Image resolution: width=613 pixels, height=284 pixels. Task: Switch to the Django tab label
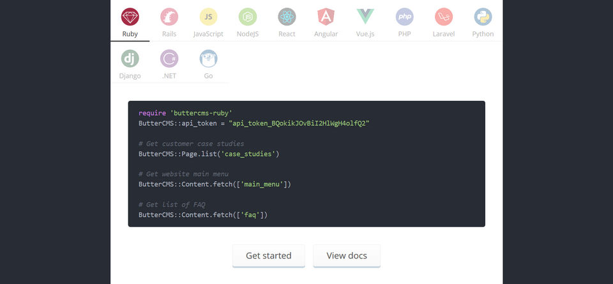pyautogui.click(x=130, y=76)
